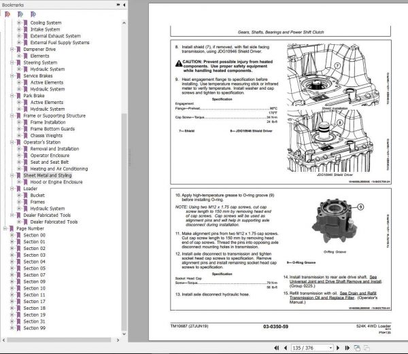The image size is (408, 354).
Task: Open Dealer Fabricated Tools parent bookmark
Action: (x=47, y=215)
